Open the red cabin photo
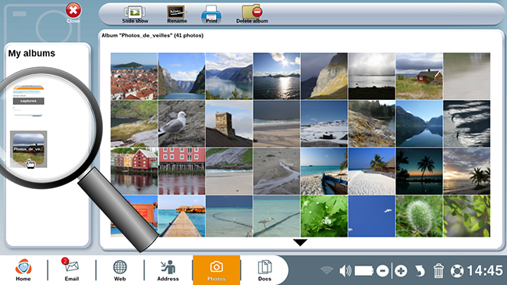Screen dimensions: 507x285 [x=419, y=76]
